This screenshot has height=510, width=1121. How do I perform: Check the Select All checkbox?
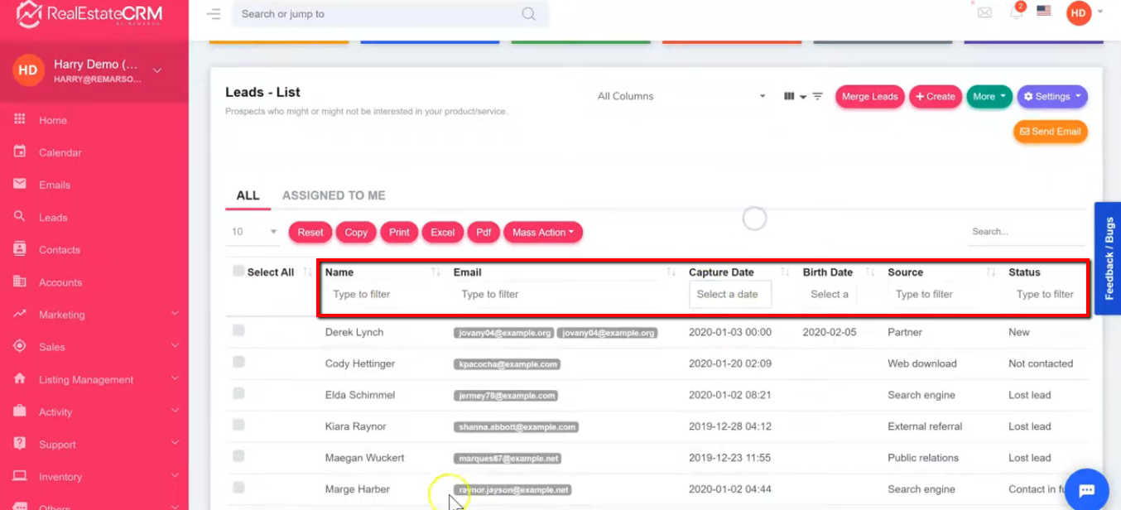pyautogui.click(x=238, y=272)
